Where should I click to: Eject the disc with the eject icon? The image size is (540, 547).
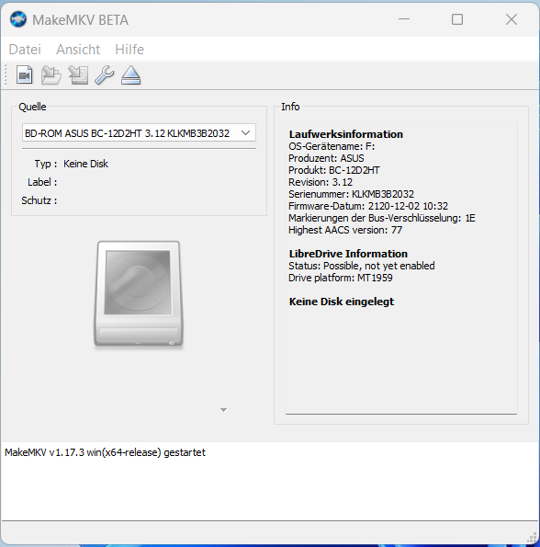131,75
